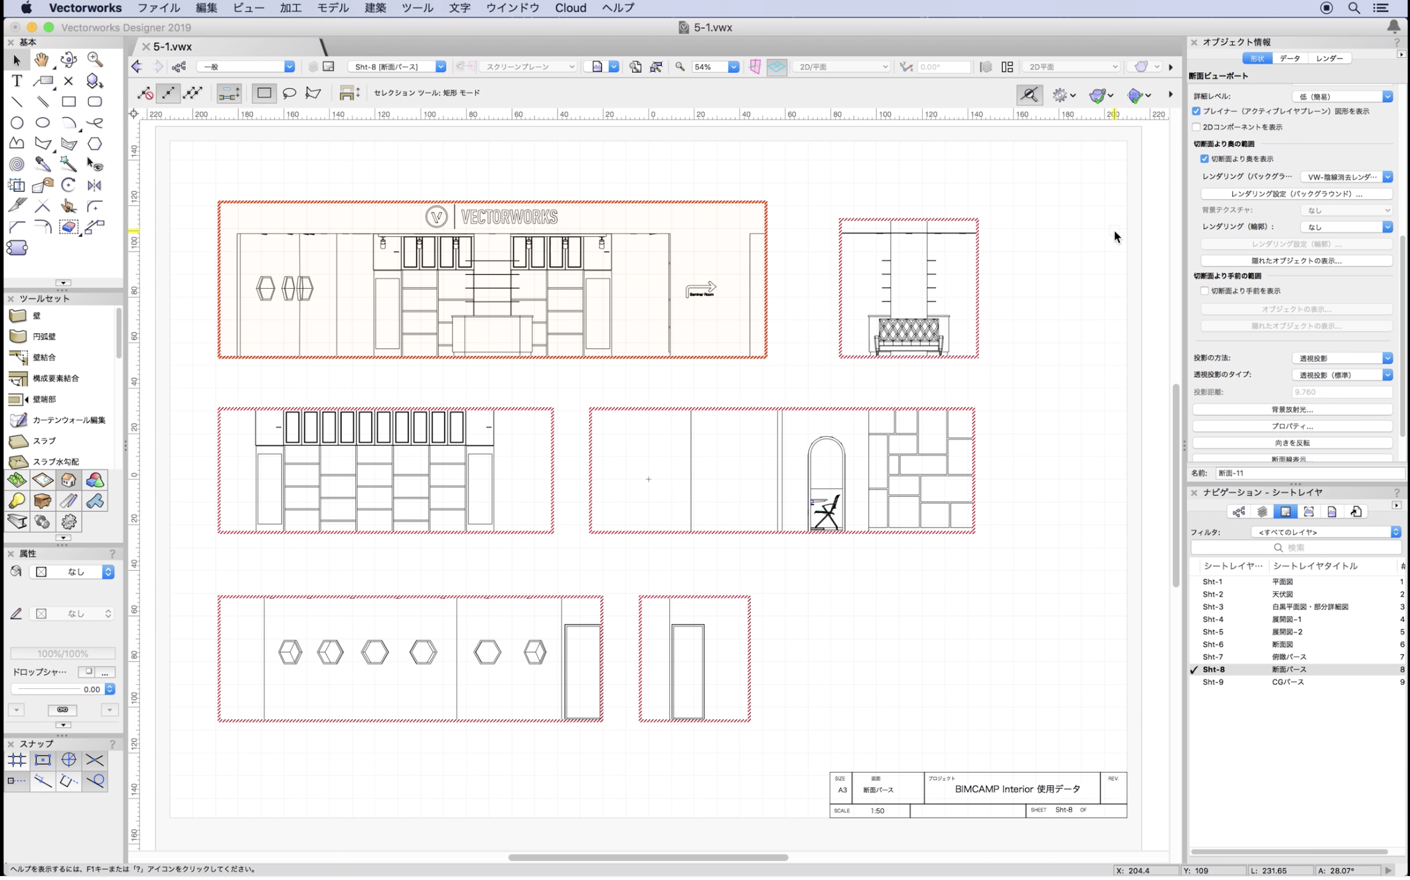Click the 背景放射光 button
This screenshot has height=880, width=1410.
click(1292, 409)
